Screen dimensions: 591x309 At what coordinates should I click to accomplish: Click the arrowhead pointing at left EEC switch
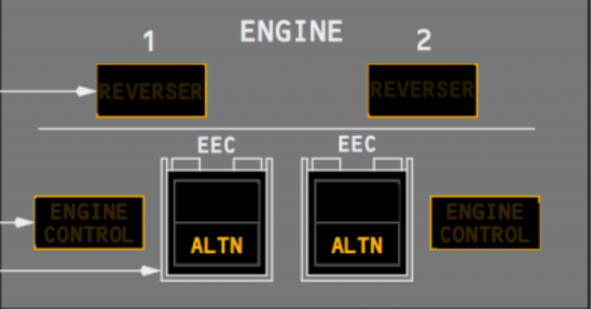[x=151, y=270]
